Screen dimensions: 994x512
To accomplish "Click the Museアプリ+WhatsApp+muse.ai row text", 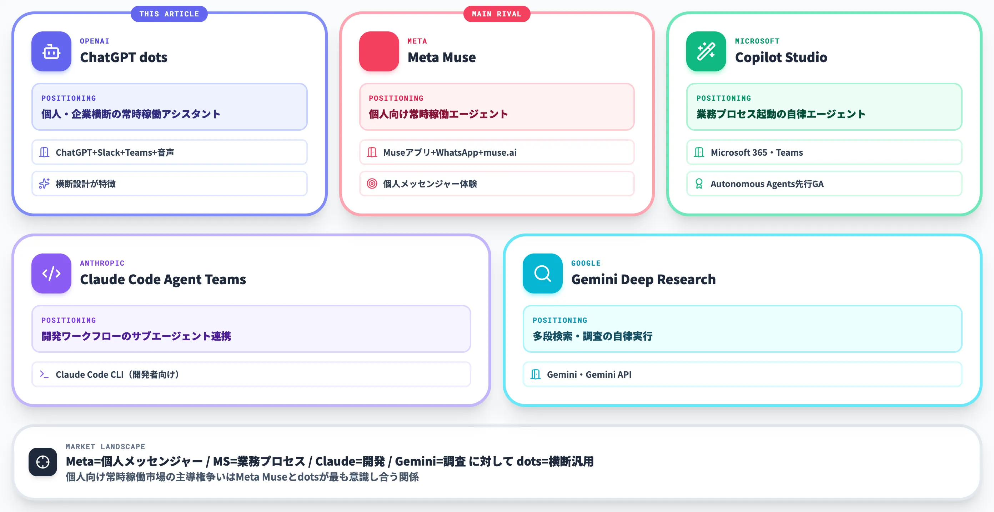I will [x=450, y=152].
